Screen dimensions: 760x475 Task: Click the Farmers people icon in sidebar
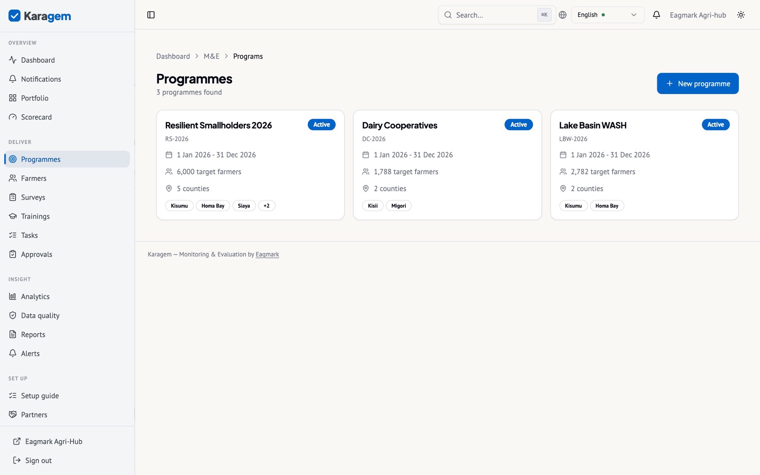(x=13, y=178)
